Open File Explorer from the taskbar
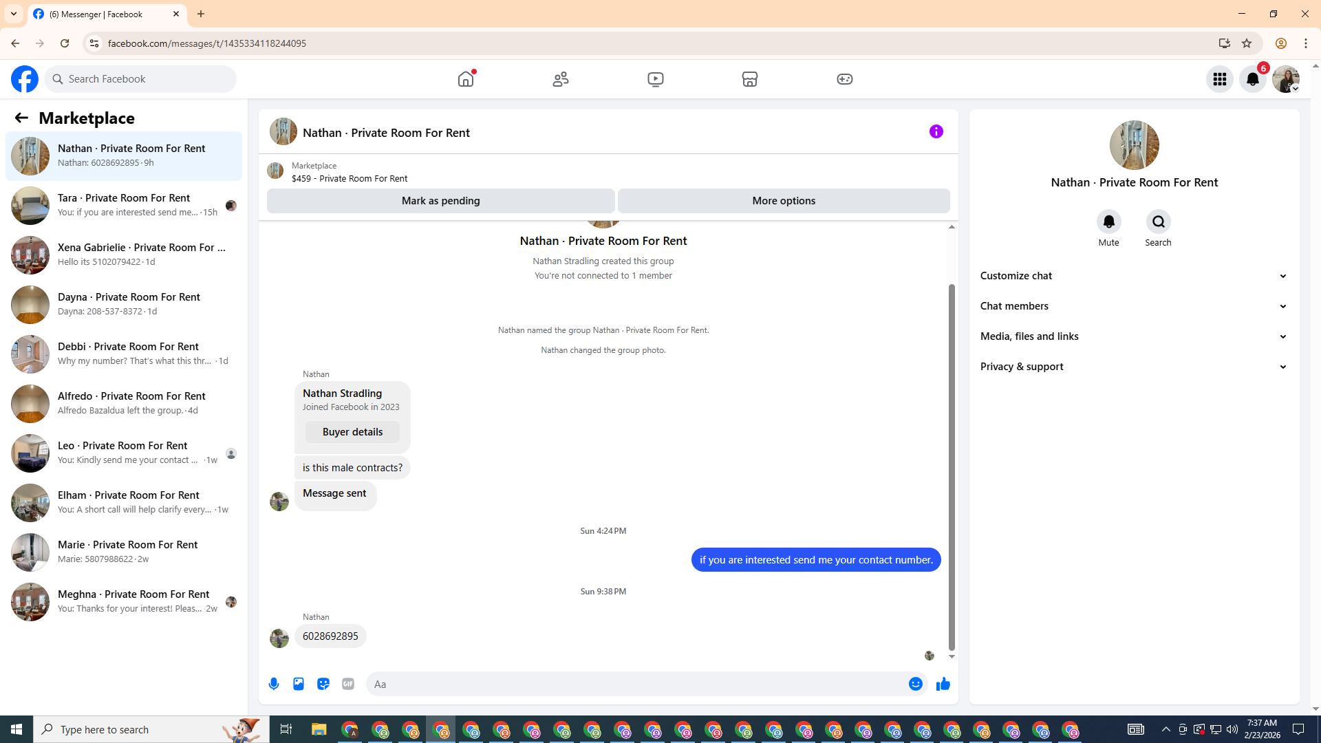The width and height of the screenshot is (1321, 743). pyautogui.click(x=319, y=729)
